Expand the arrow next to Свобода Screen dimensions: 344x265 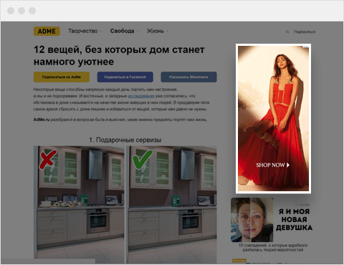[138, 32]
